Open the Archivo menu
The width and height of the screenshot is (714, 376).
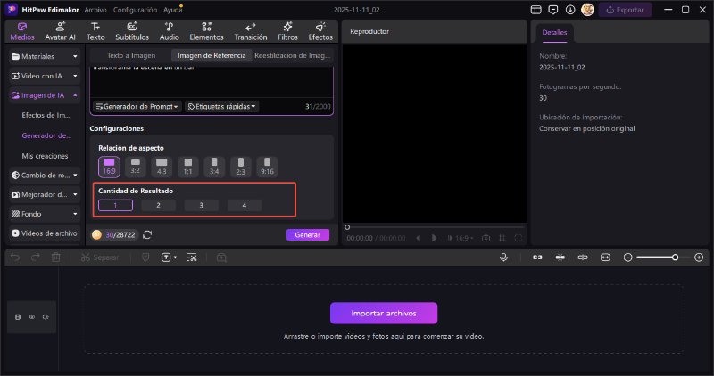95,9
